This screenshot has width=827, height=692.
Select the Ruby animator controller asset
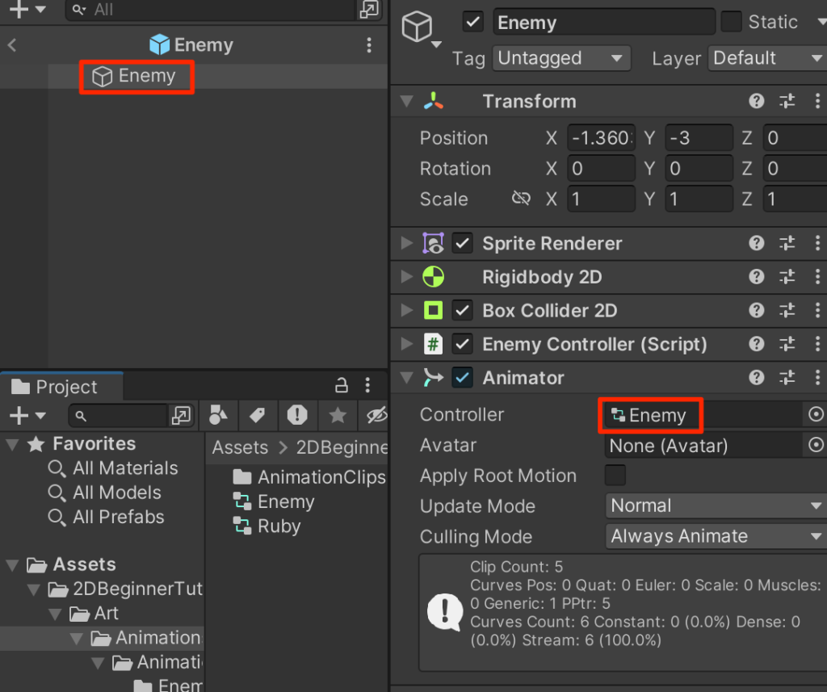click(267, 526)
